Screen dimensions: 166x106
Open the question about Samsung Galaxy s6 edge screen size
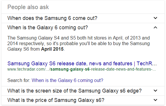coord(75,91)
